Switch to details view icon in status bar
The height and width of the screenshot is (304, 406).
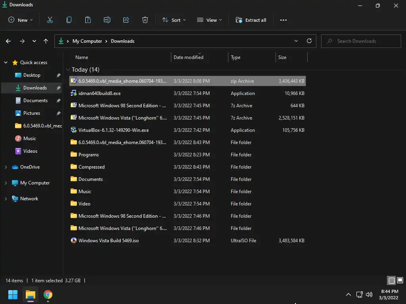(391, 280)
